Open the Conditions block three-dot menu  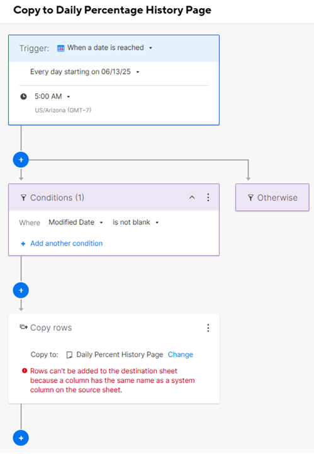208,197
